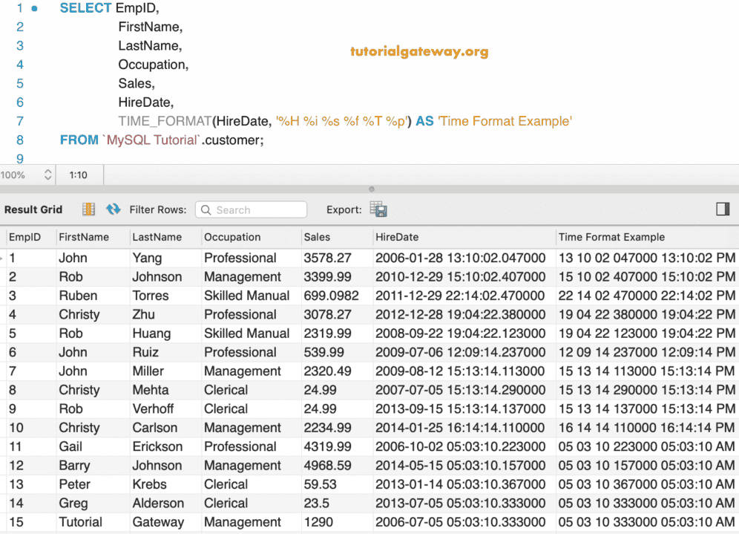739x534 pixels.
Task: Select cell 'Ruiz' in LastName column
Action: click(145, 352)
